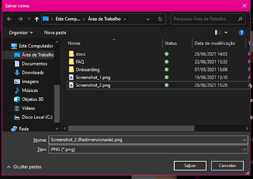Open recent locations address dropdown
Viewport: 253px width, 179px height.
pyautogui.click(x=148, y=19)
